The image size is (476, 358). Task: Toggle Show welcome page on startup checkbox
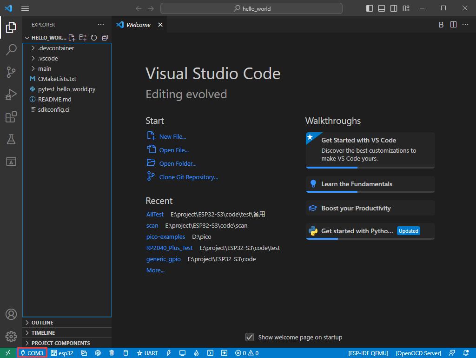point(250,337)
